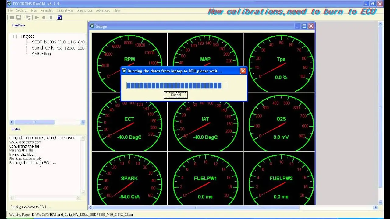Screen dimensions: 390x219
Task: Select the Calibration tree item
Action: pyautogui.click(x=41, y=54)
